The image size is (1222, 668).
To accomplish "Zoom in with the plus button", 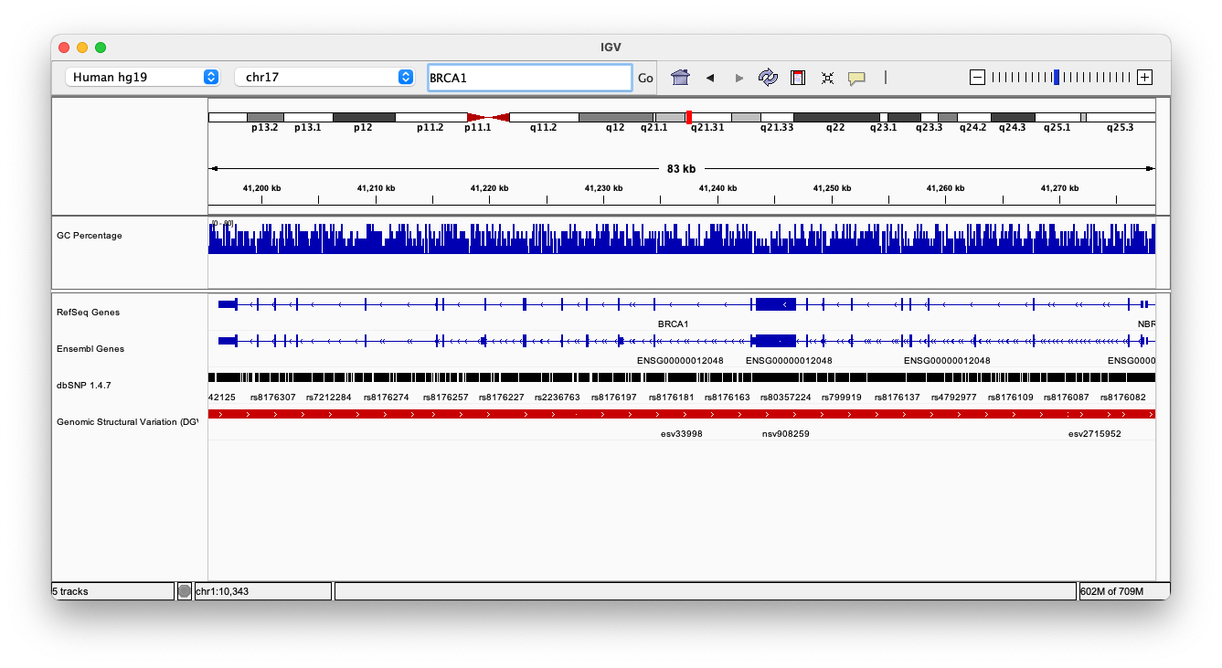I will [1144, 78].
